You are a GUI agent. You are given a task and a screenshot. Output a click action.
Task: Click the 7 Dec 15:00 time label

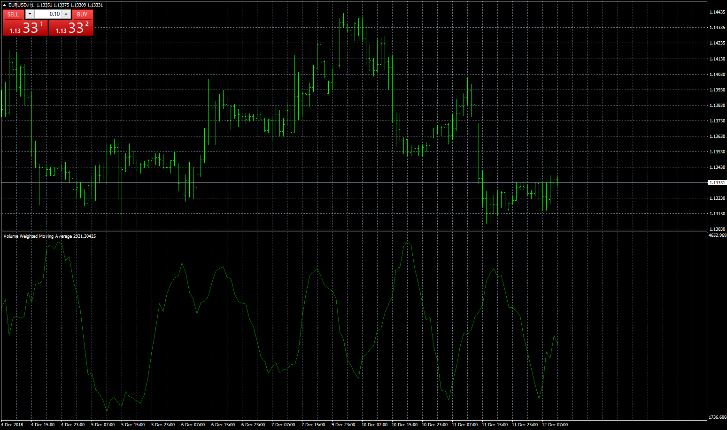[313, 425]
